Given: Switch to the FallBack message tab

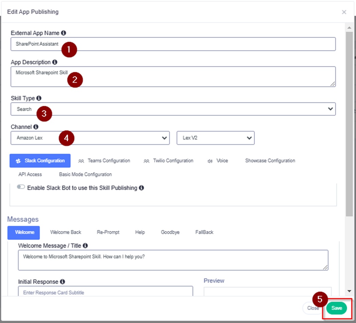Looking at the screenshot, I should [204, 232].
